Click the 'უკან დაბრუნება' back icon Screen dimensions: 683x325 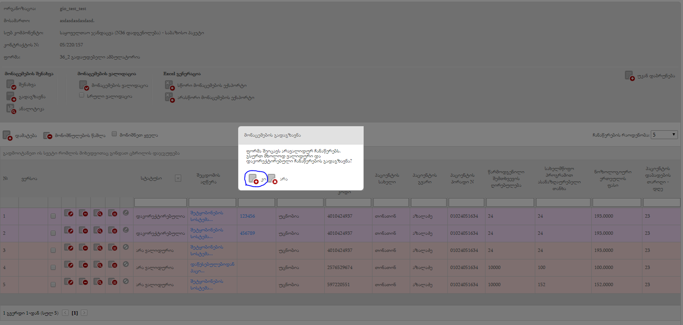pyautogui.click(x=629, y=76)
